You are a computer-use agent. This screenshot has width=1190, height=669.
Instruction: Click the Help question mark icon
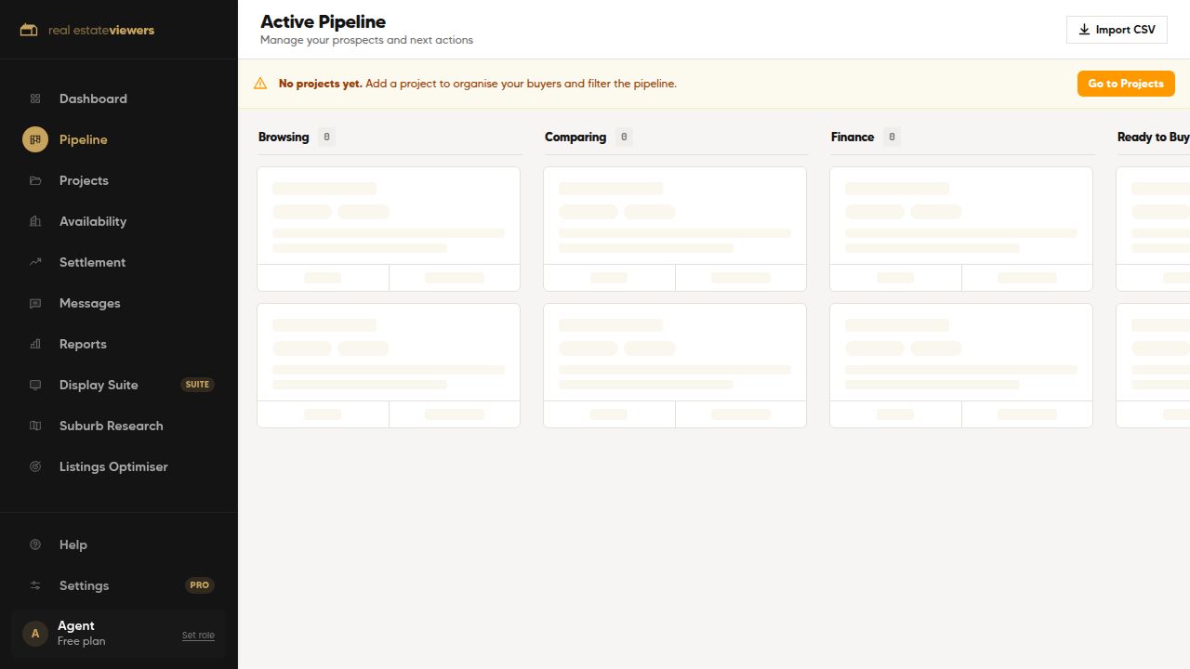[35, 544]
